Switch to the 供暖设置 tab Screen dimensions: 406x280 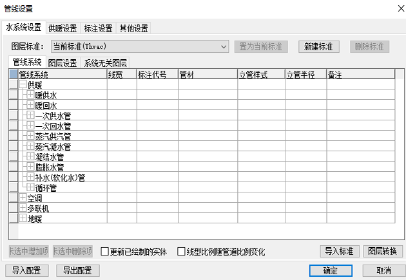(62, 28)
